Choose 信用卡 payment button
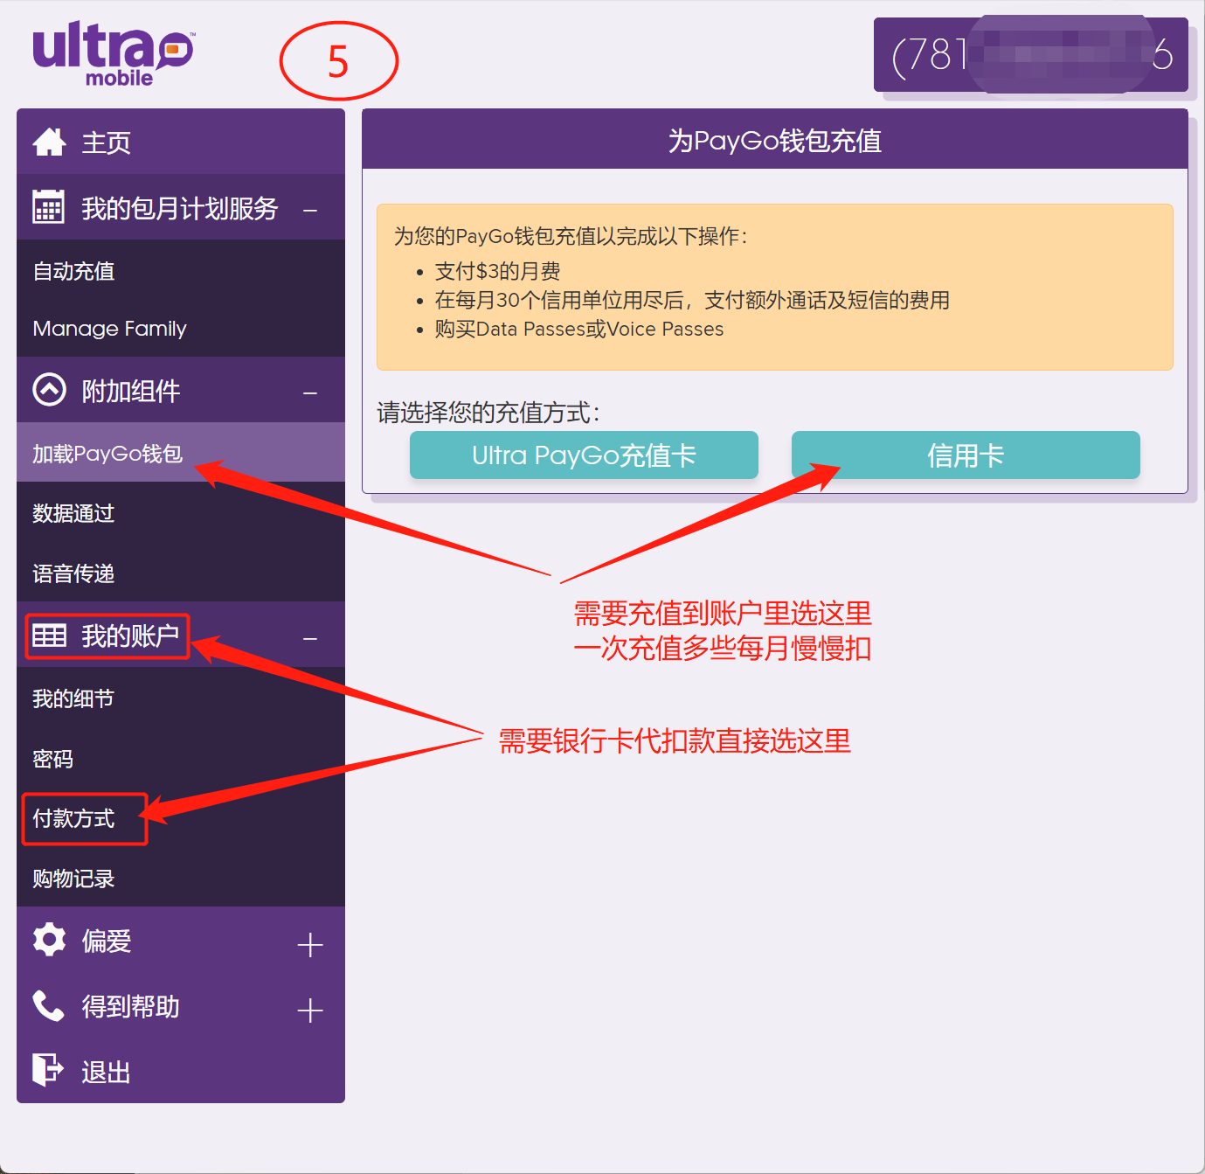This screenshot has width=1205, height=1174. click(966, 455)
